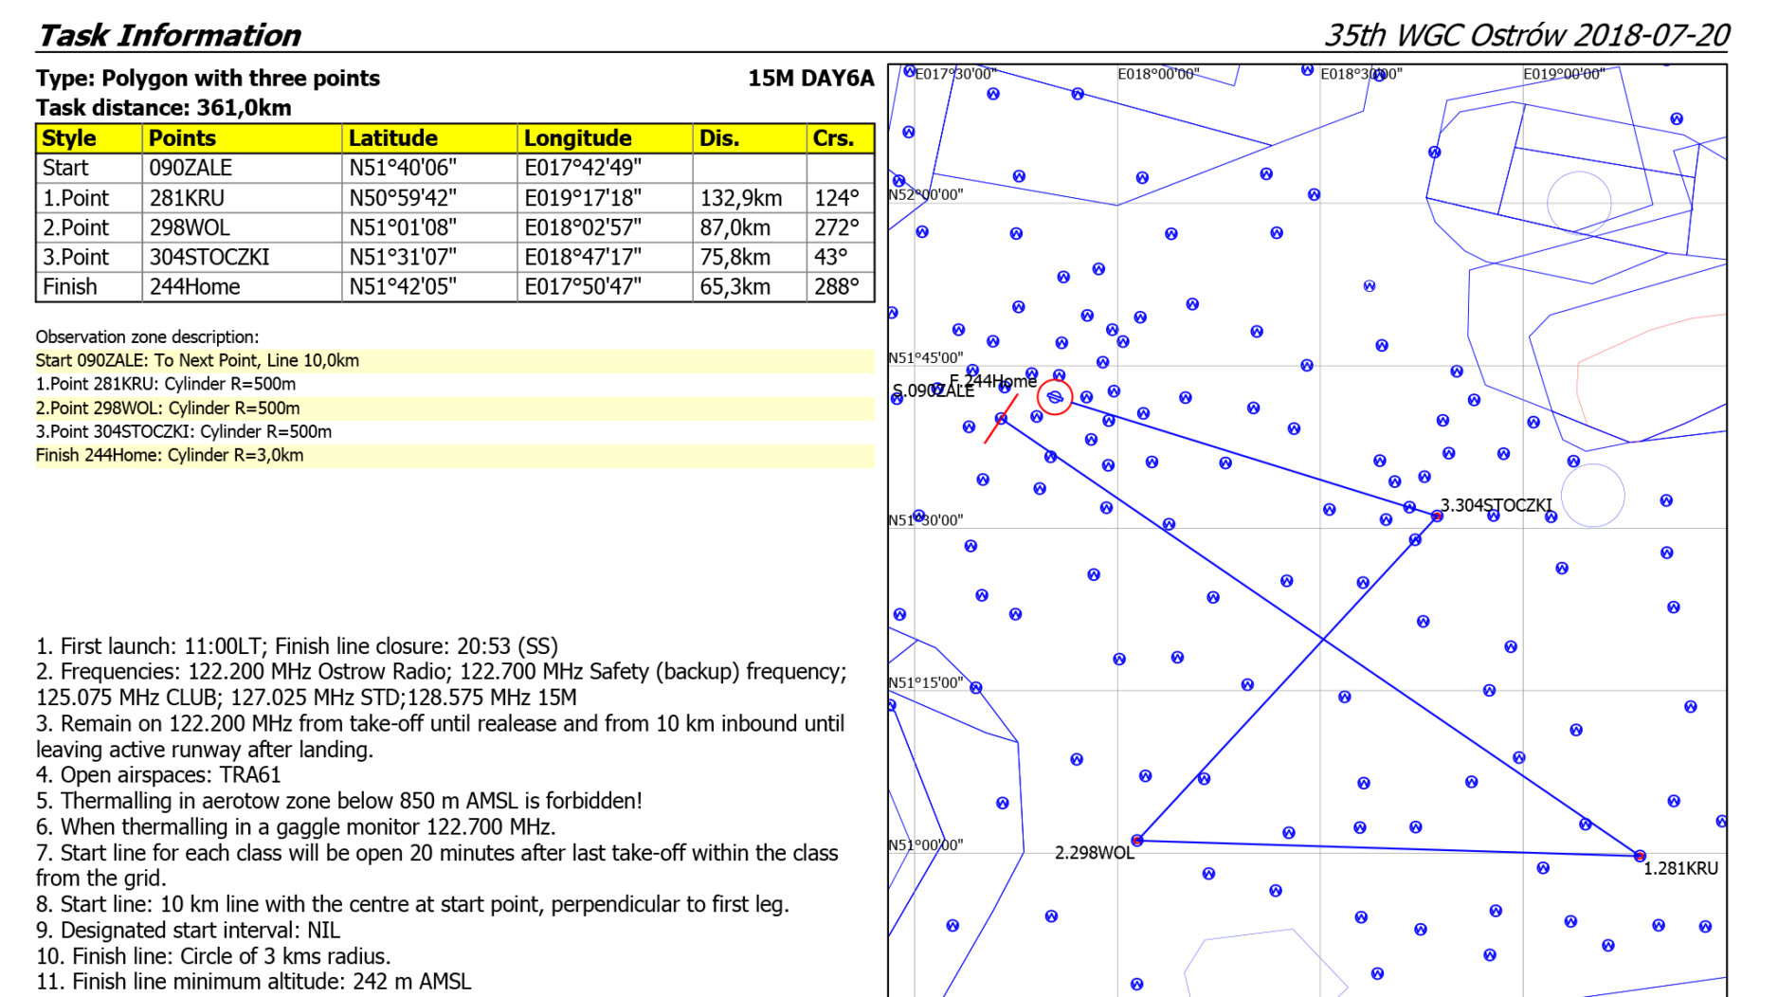Image resolution: width=1778 pixels, height=997 pixels.
Task: Select the highlighted Start 090ZALE observation zone line
Action: (197, 361)
